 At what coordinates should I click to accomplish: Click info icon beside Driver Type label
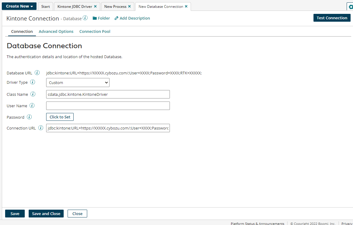33,82
